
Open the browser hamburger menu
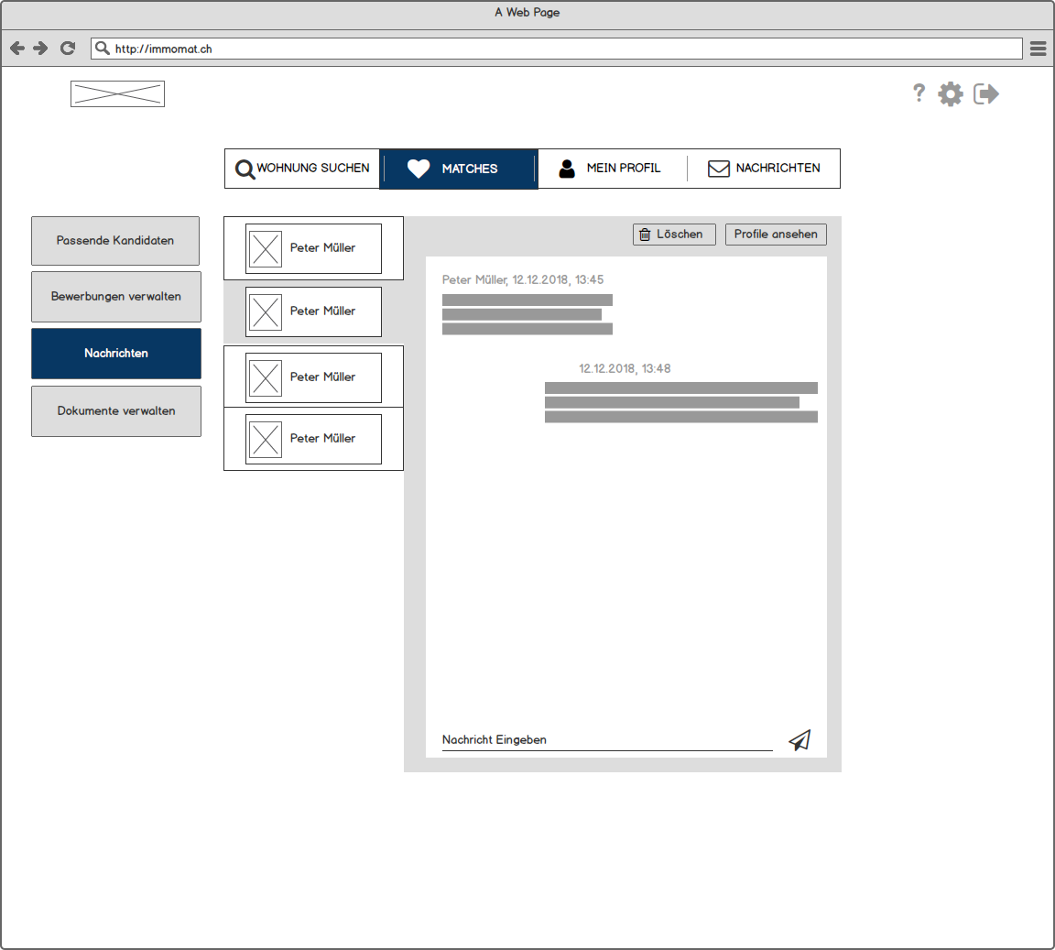coord(1038,49)
